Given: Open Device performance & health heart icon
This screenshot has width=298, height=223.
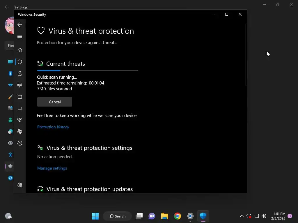Looking at the screenshot, I should (20, 120).
